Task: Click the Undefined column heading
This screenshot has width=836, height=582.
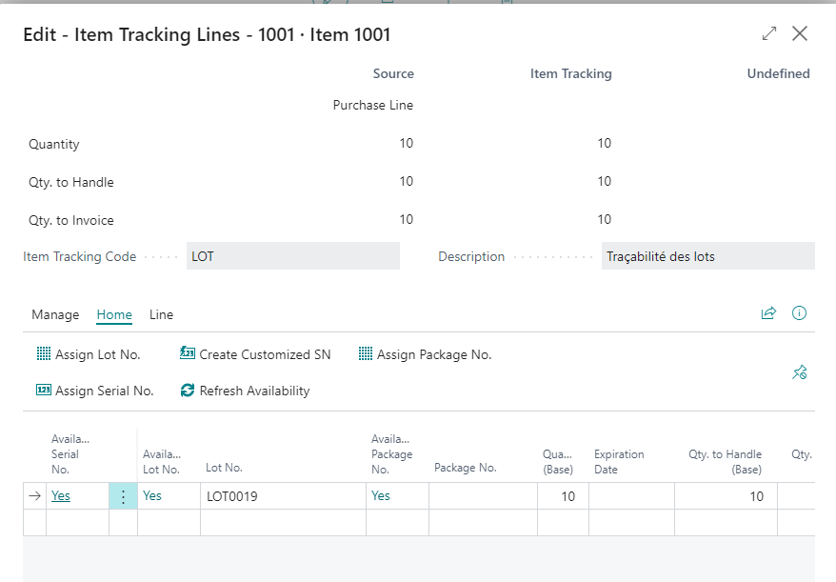Action: 779,73
